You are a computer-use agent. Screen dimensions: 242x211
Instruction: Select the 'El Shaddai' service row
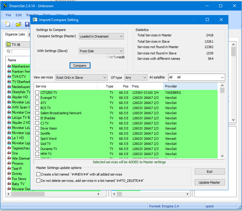126,118
